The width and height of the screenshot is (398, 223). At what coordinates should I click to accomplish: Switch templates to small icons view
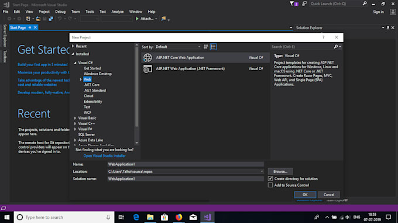(206, 47)
